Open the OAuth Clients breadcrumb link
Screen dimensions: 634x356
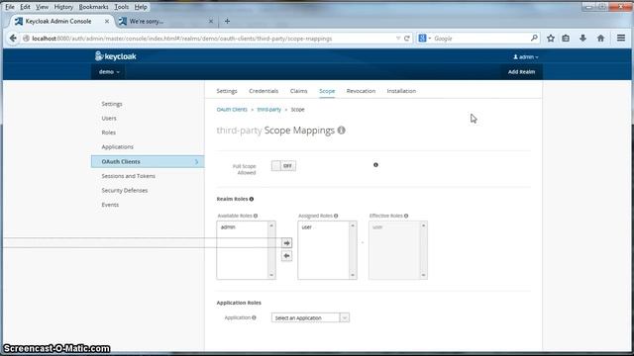[x=232, y=110]
